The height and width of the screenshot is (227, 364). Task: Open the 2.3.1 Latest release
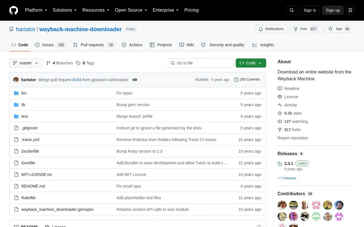click(293, 163)
